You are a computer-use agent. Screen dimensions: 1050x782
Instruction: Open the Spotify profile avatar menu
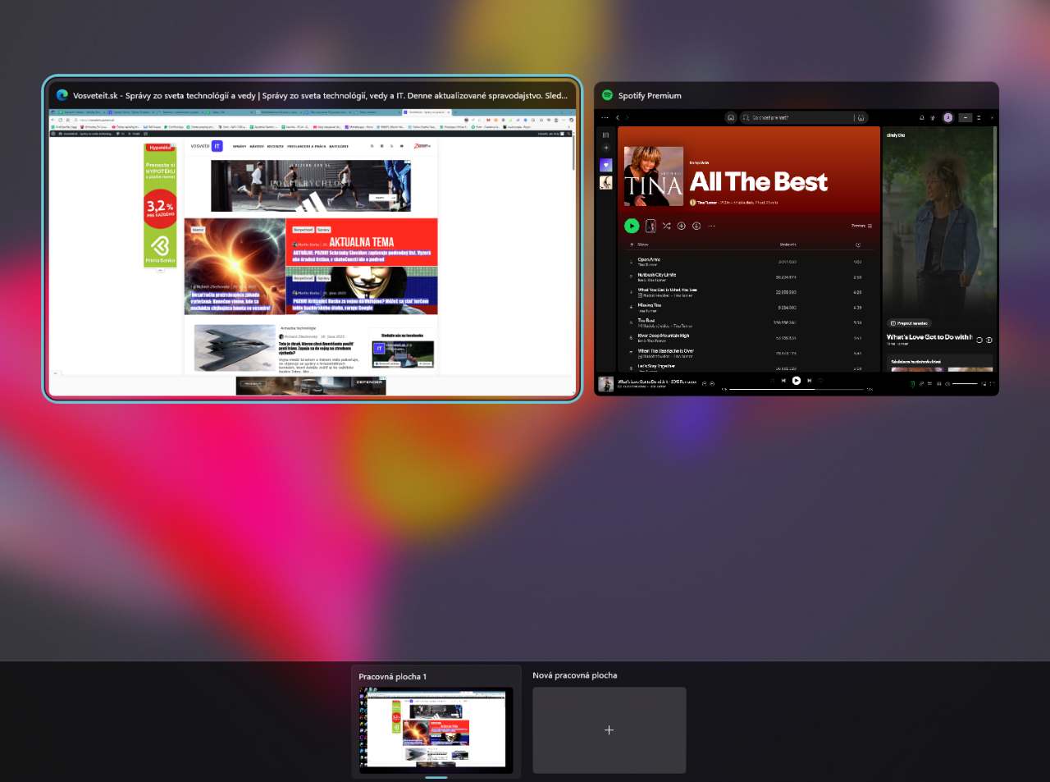pyautogui.click(x=948, y=117)
